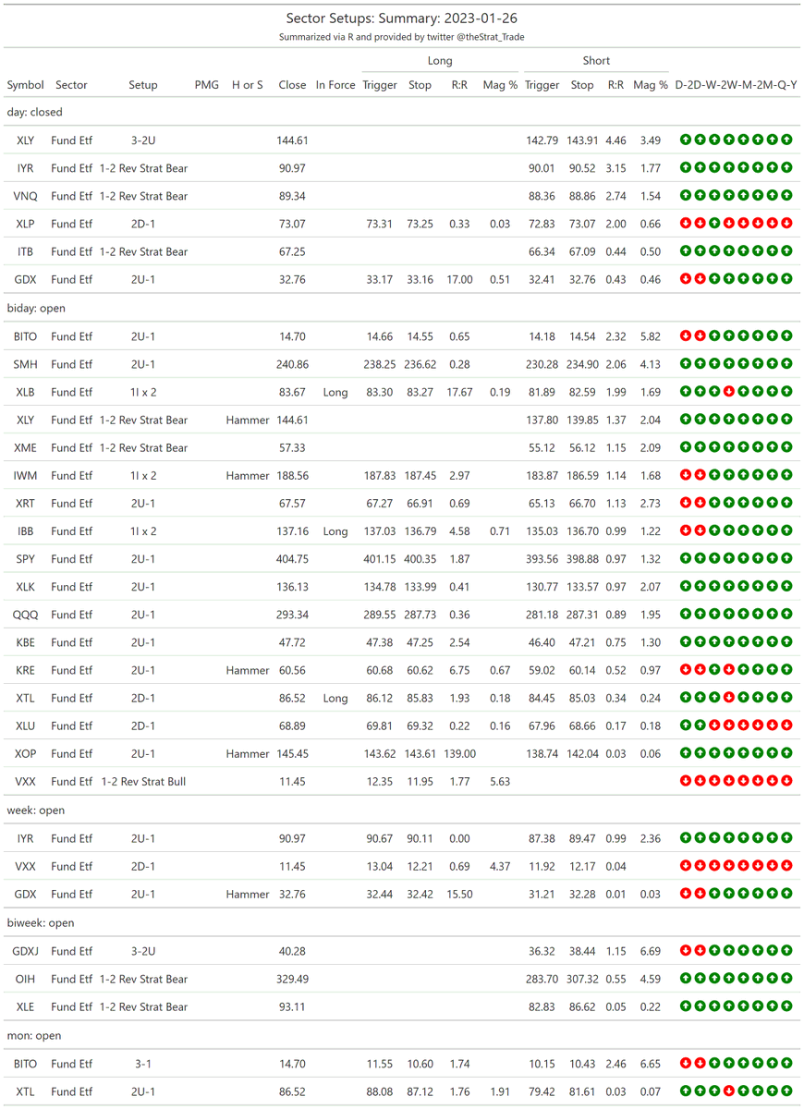
Task: Click IWM row's green W up arrow
Action: point(714,475)
